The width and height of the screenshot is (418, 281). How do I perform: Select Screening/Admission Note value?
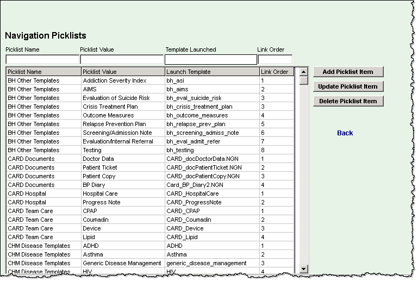123,133
